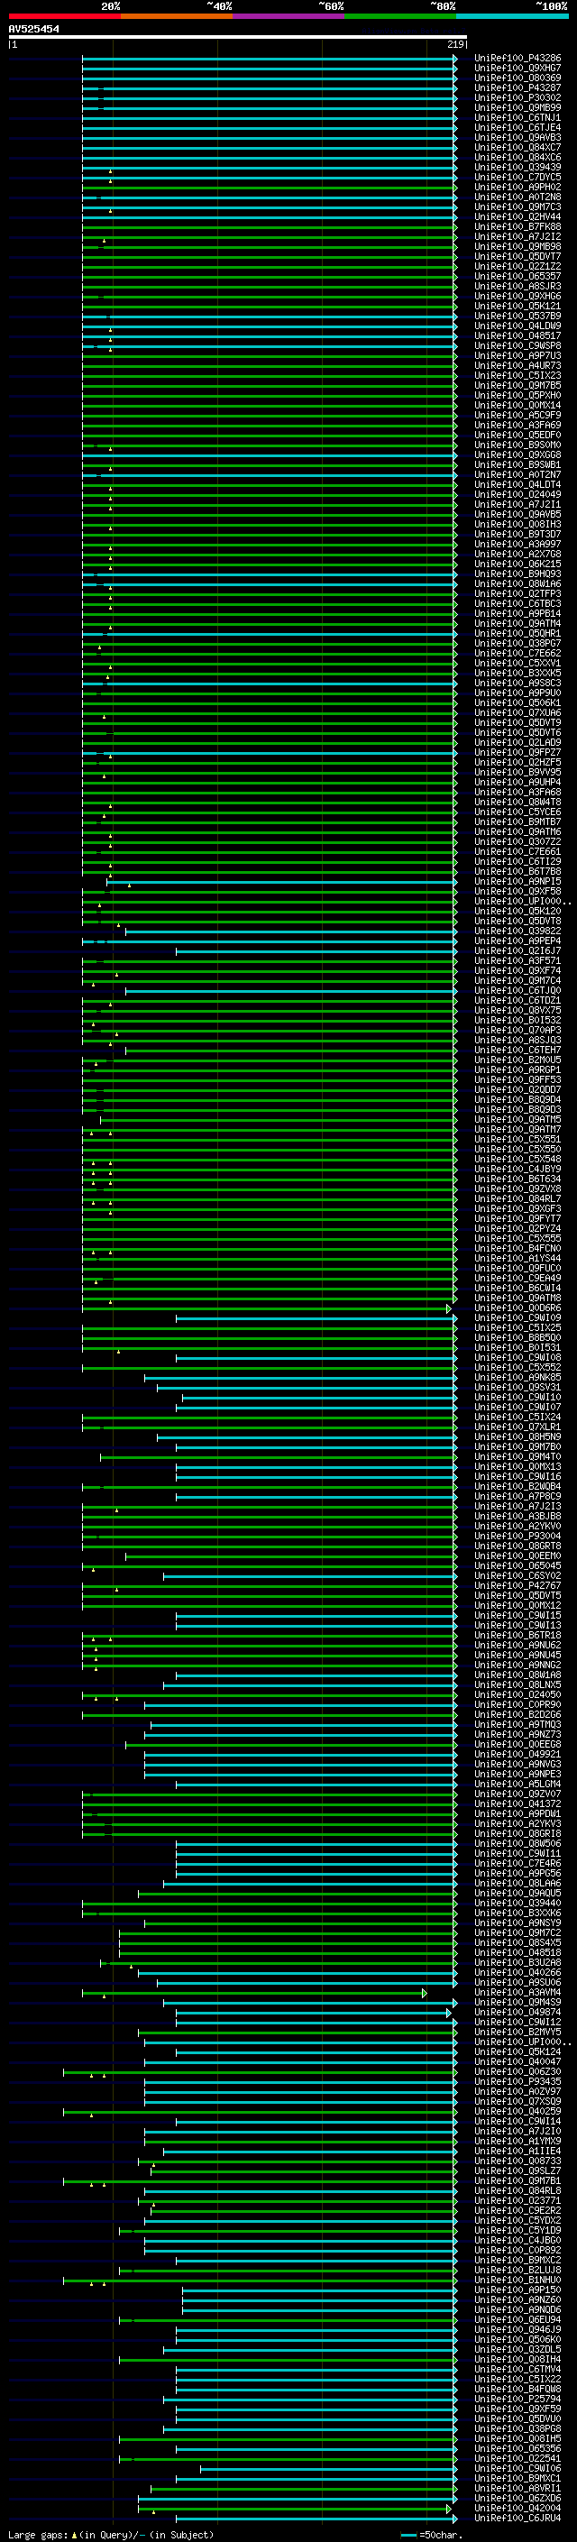
Task: Open hit UniRef100_P30302
Action: pos(517,97)
